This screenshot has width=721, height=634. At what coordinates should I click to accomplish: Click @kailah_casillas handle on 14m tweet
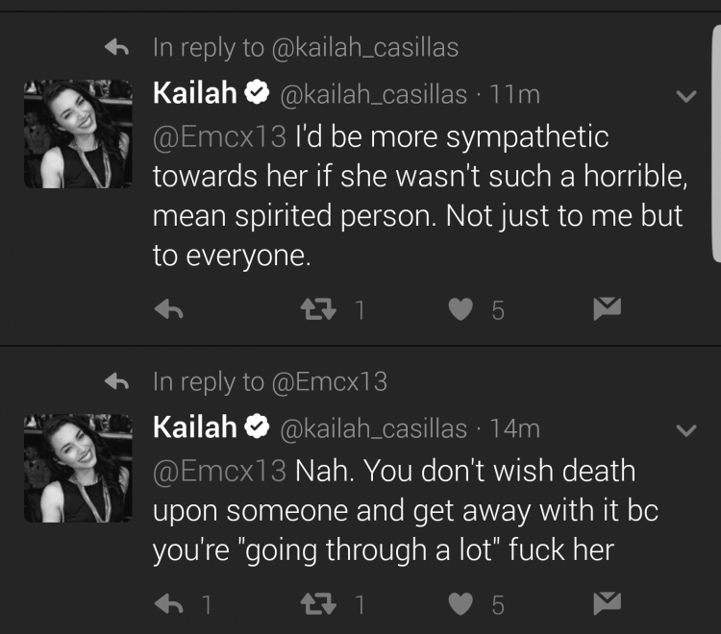tap(373, 428)
